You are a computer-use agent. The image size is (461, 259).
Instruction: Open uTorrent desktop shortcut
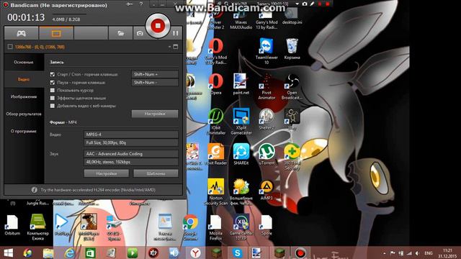(267, 154)
